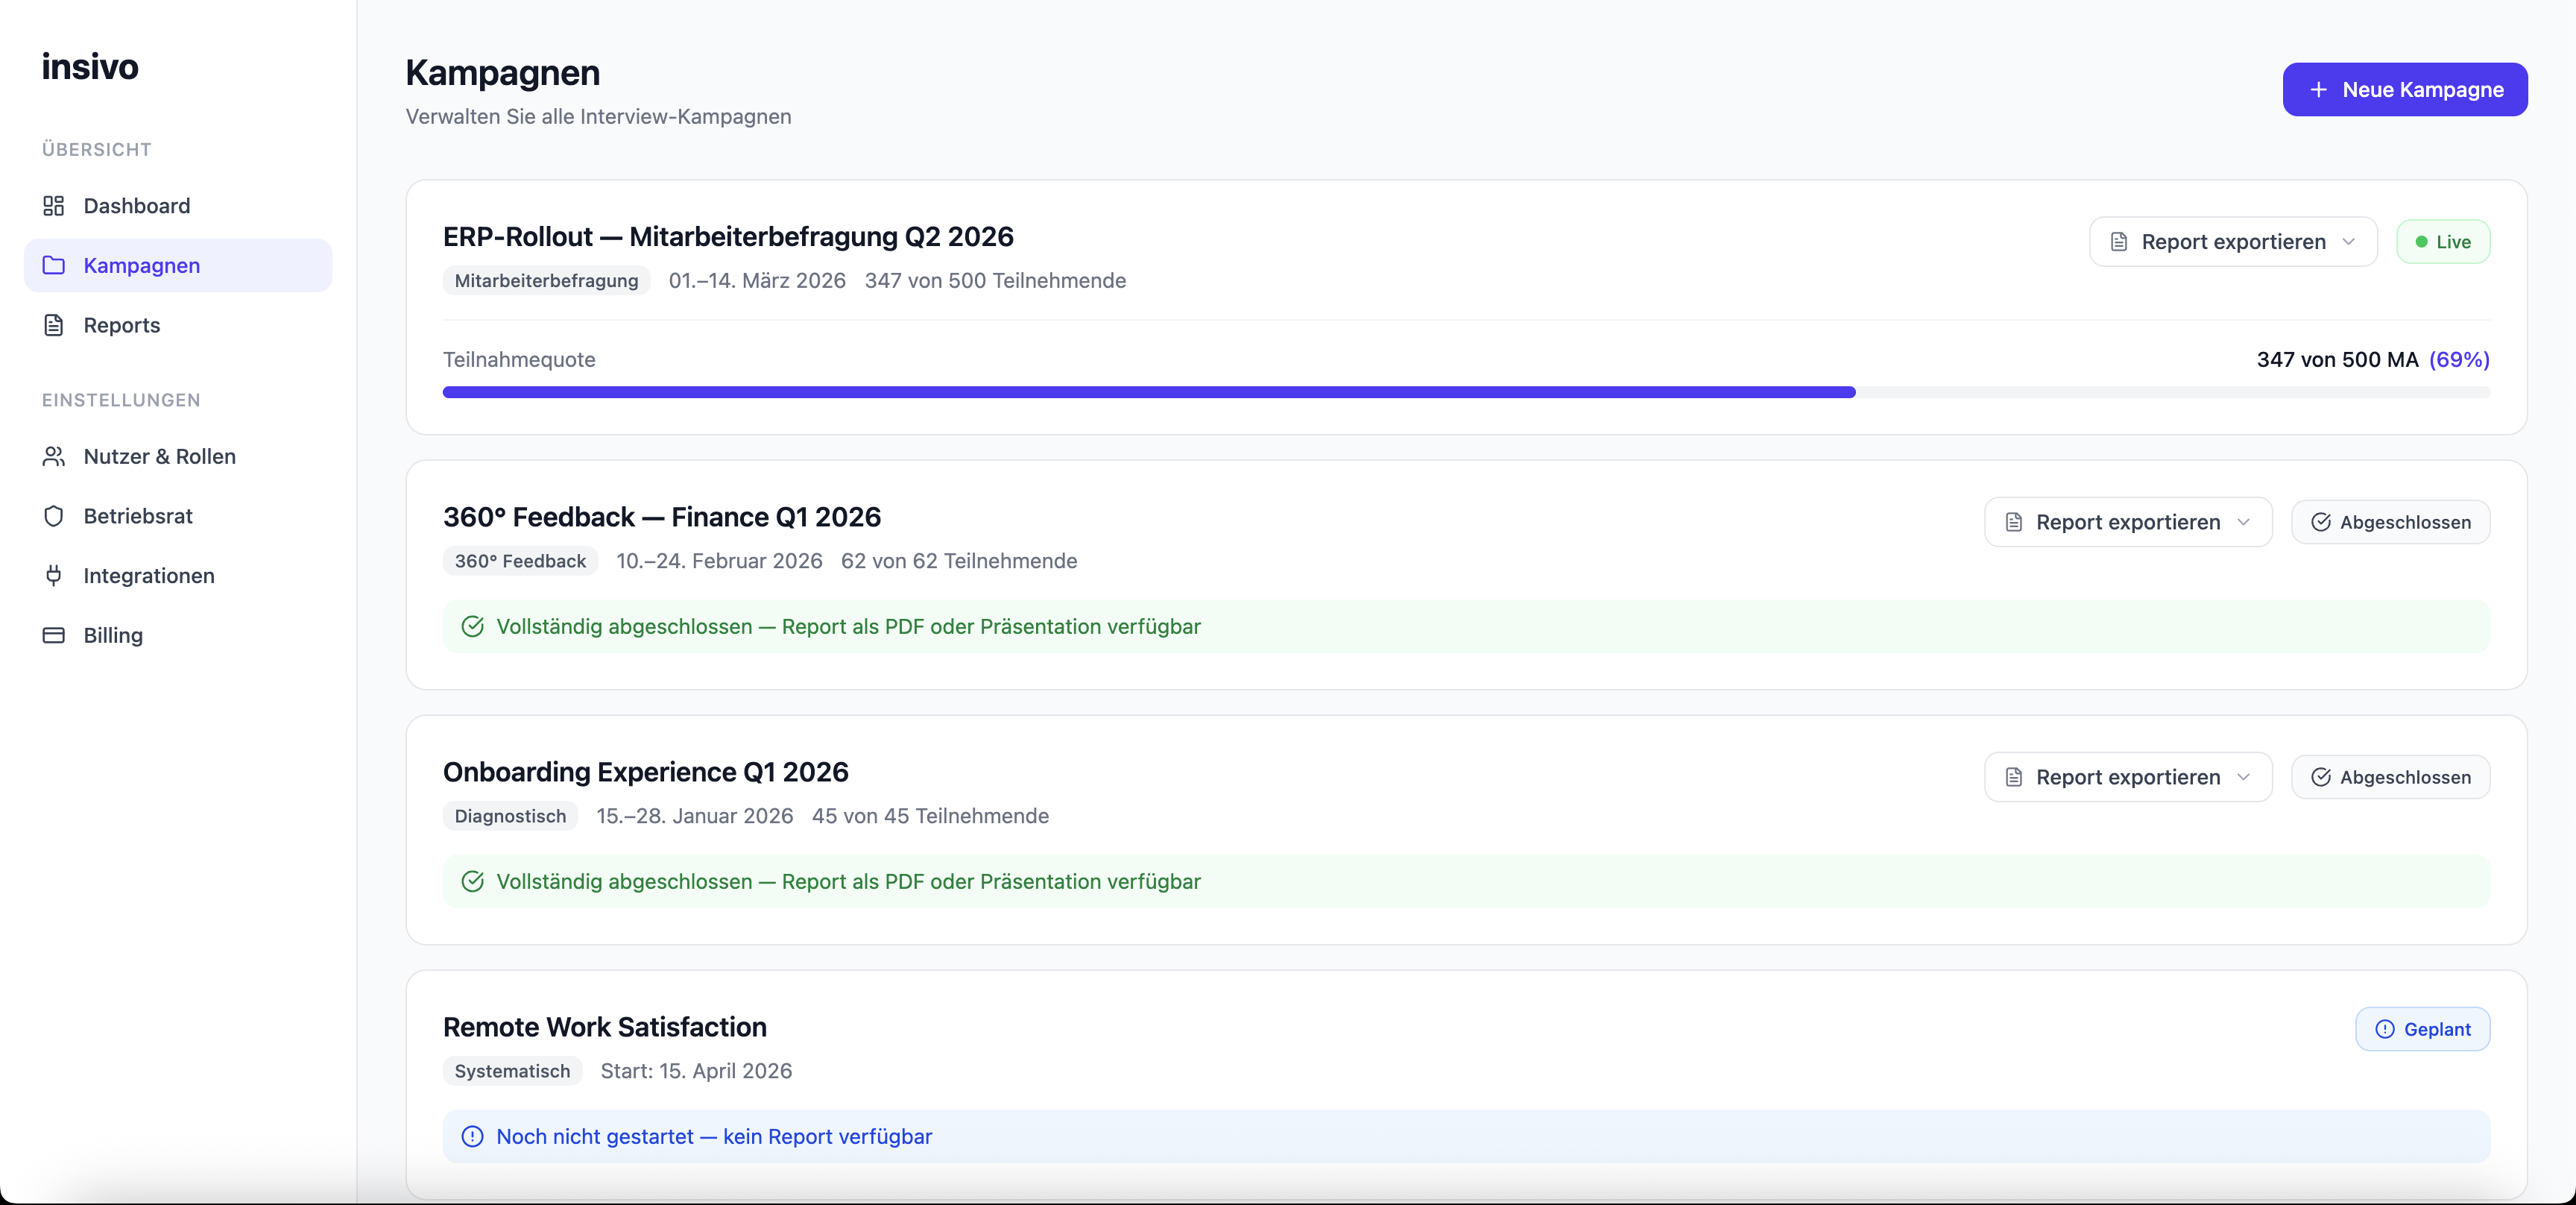Screen dimensions: 2576x1205
Task: Open Billing via the credit card icon
Action: [55, 636]
